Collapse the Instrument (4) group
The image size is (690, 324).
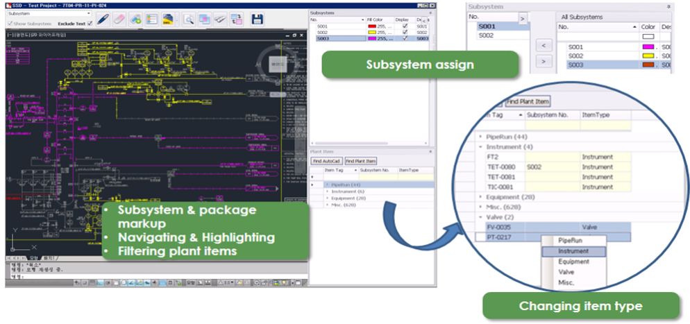481,147
